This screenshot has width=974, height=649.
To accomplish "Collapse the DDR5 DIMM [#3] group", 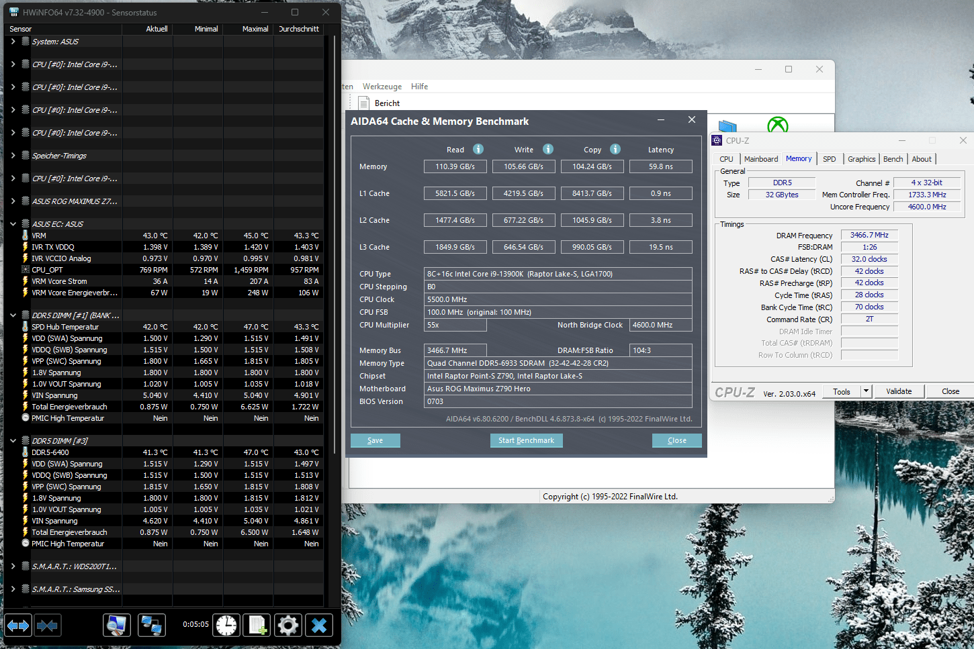I will point(13,440).
